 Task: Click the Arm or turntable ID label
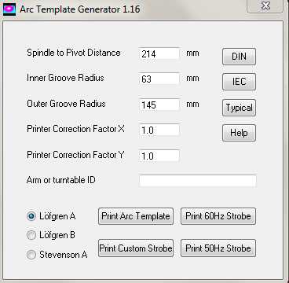click(x=60, y=180)
